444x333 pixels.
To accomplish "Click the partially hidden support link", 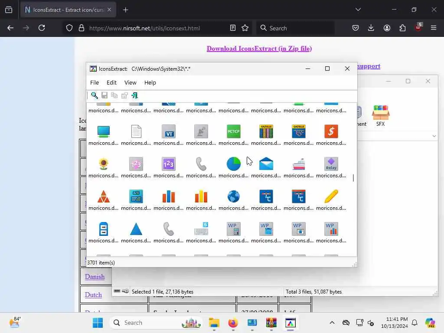I will tap(369, 66).
